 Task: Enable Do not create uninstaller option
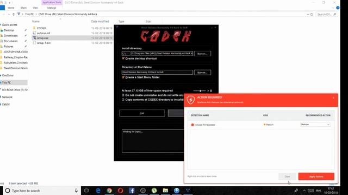[x=123, y=95]
